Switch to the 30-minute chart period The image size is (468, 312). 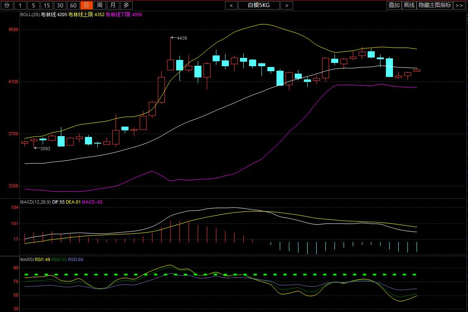(x=60, y=5)
